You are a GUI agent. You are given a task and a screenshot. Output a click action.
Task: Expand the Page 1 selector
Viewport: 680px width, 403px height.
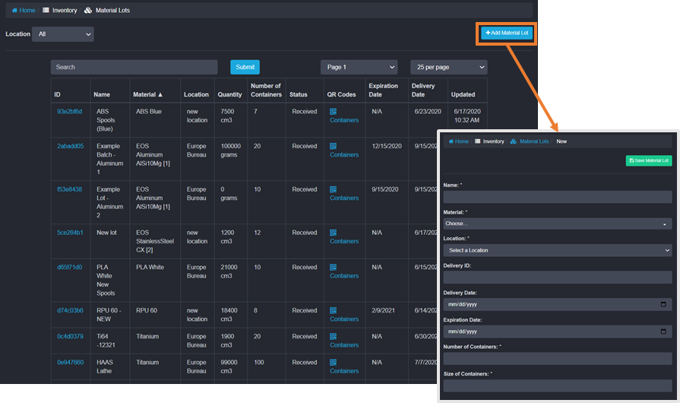click(x=359, y=67)
